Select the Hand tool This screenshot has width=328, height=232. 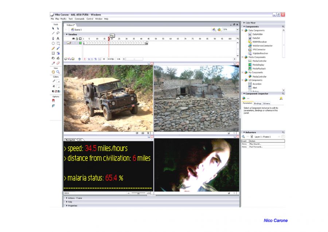tap(53, 72)
